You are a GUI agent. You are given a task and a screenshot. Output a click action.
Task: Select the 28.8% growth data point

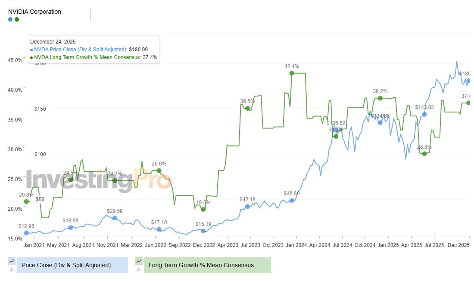424,154
